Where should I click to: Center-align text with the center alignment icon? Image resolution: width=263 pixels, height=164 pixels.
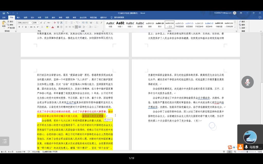tap(70, 27)
